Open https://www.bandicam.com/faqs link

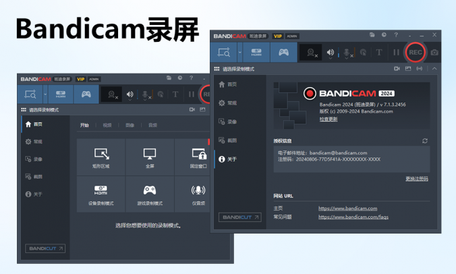(353, 217)
